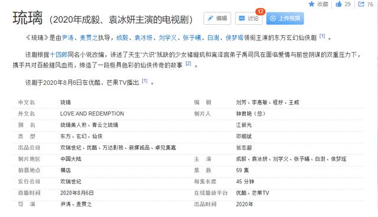Click the red 12 notification badge
Screen dimensions: 378x217
tap(260, 12)
